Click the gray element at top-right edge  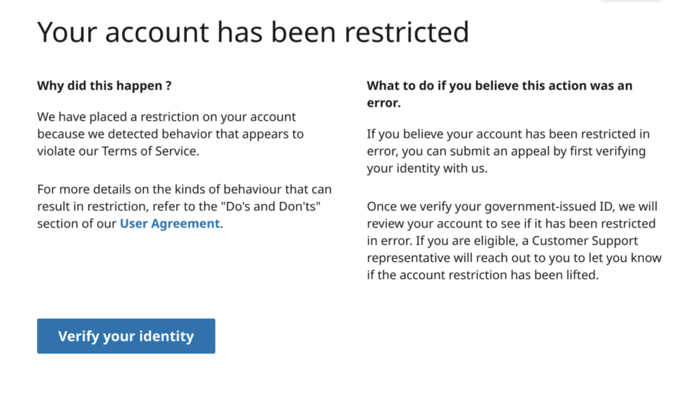click(x=632, y=2)
